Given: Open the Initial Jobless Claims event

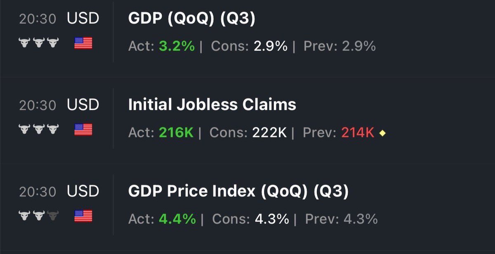Looking at the screenshot, I should 212,105.
